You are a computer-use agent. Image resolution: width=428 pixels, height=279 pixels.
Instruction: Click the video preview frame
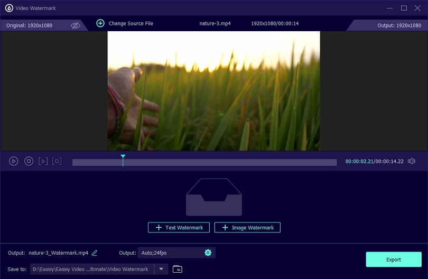pyautogui.click(x=213, y=91)
